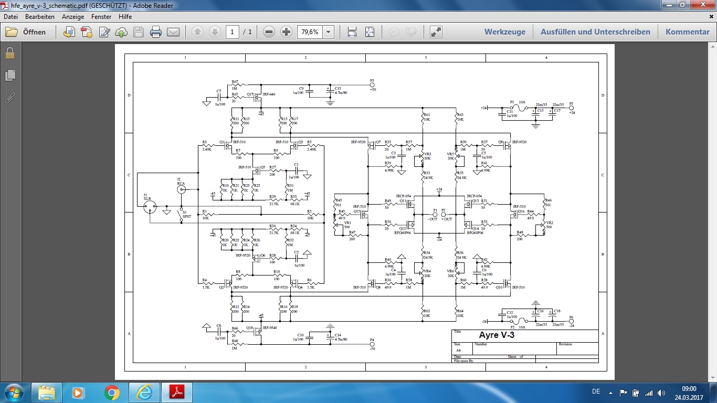Click Adobe Reader taskbar icon
The height and width of the screenshot is (403, 717).
(176, 393)
